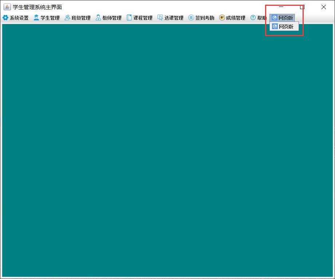The width and height of the screenshot is (335, 279).
Task: Click the 签到考勤 clock icon
Action: coord(190,17)
